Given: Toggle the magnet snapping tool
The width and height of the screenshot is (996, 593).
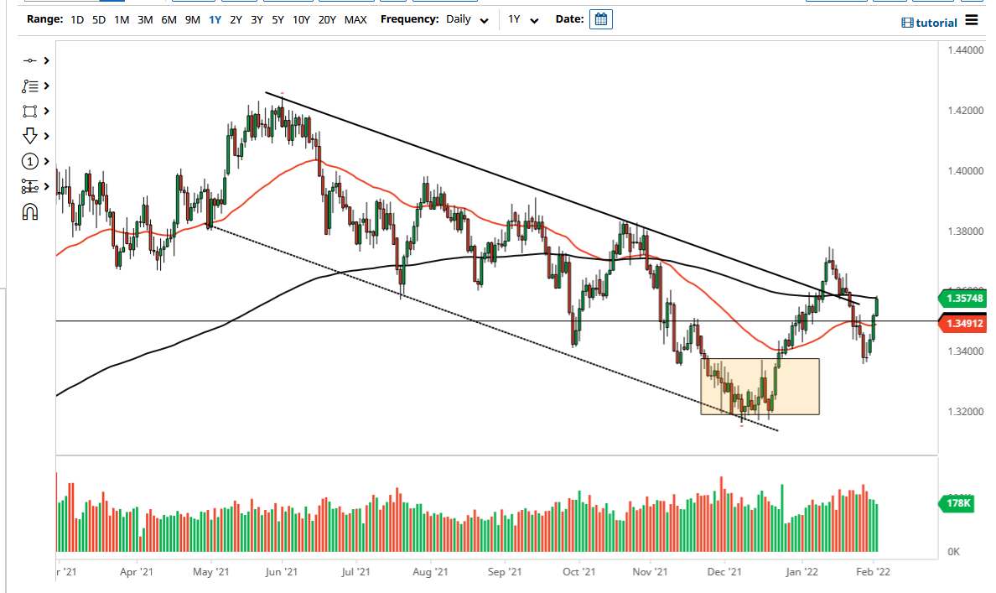Looking at the screenshot, I should pyautogui.click(x=30, y=212).
